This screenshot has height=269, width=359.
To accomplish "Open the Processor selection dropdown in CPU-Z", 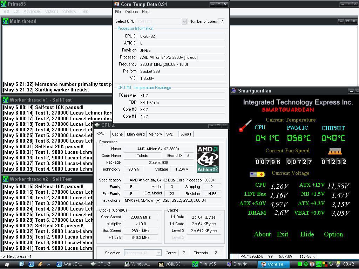I will coord(158,253).
